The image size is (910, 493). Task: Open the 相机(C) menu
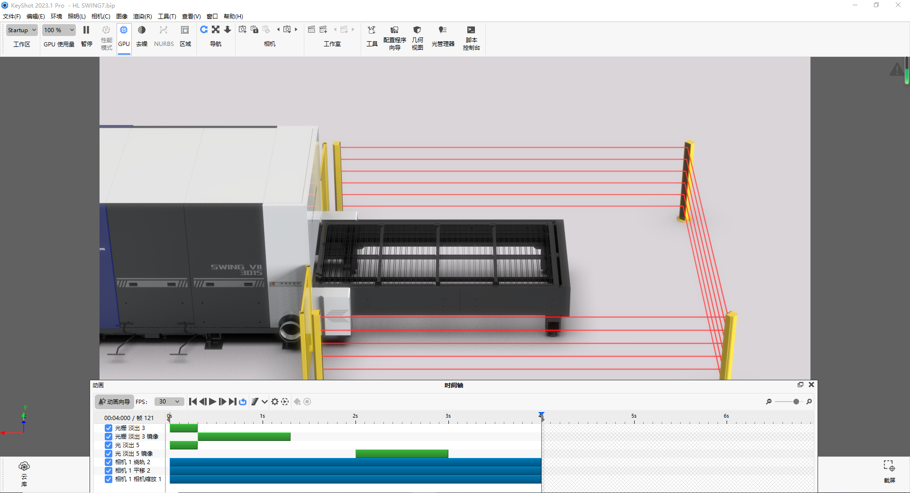(100, 16)
